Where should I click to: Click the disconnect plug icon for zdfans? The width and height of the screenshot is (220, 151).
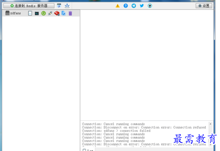click(50, 13)
